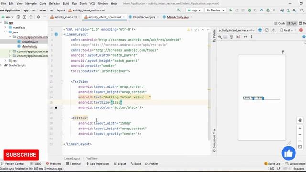This screenshot has height=172, width=306.
Task: Start debugging with the green bug icon
Action: point(249,11)
